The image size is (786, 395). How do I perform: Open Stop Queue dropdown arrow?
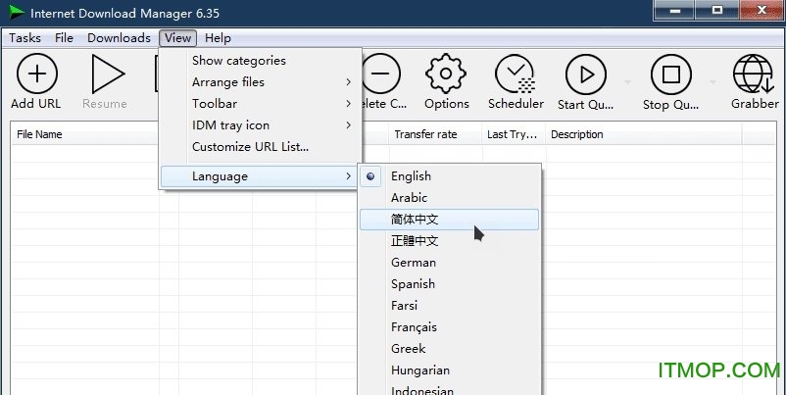[x=712, y=81]
